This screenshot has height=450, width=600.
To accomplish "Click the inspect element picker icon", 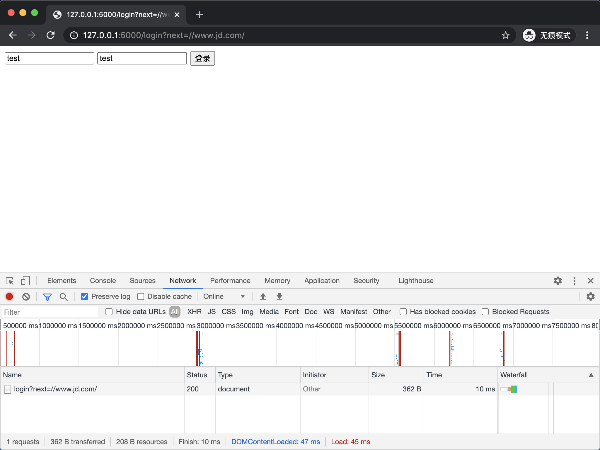I will (10, 281).
